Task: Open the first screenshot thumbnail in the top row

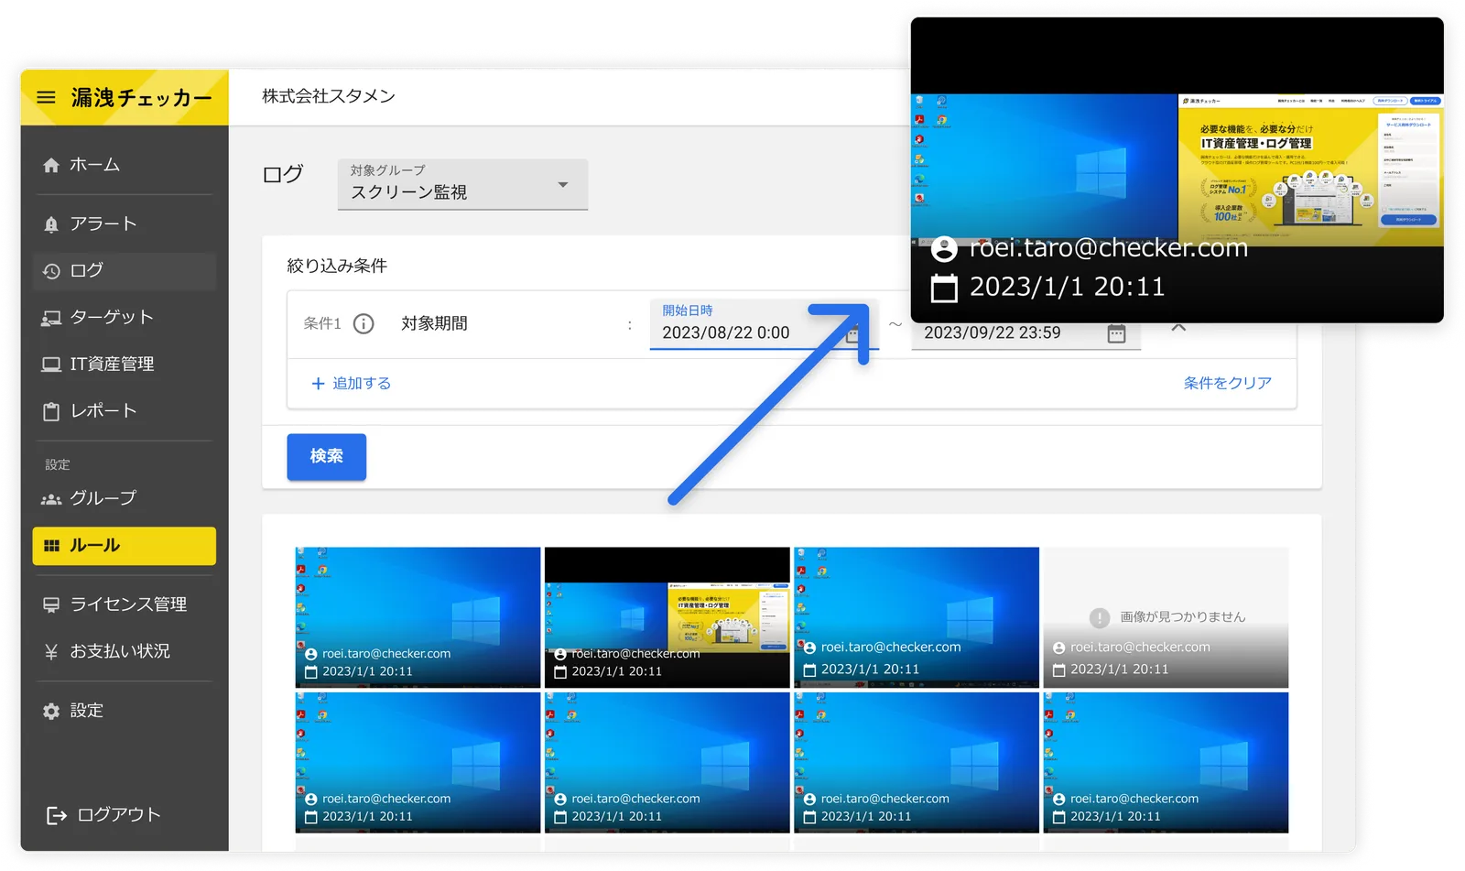Action: pyautogui.click(x=418, y=618)
